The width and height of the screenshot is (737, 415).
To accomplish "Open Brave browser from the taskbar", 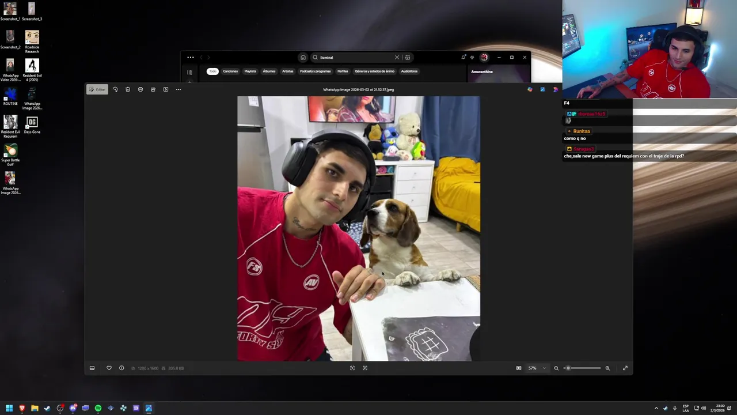I will tap(22, 408).
